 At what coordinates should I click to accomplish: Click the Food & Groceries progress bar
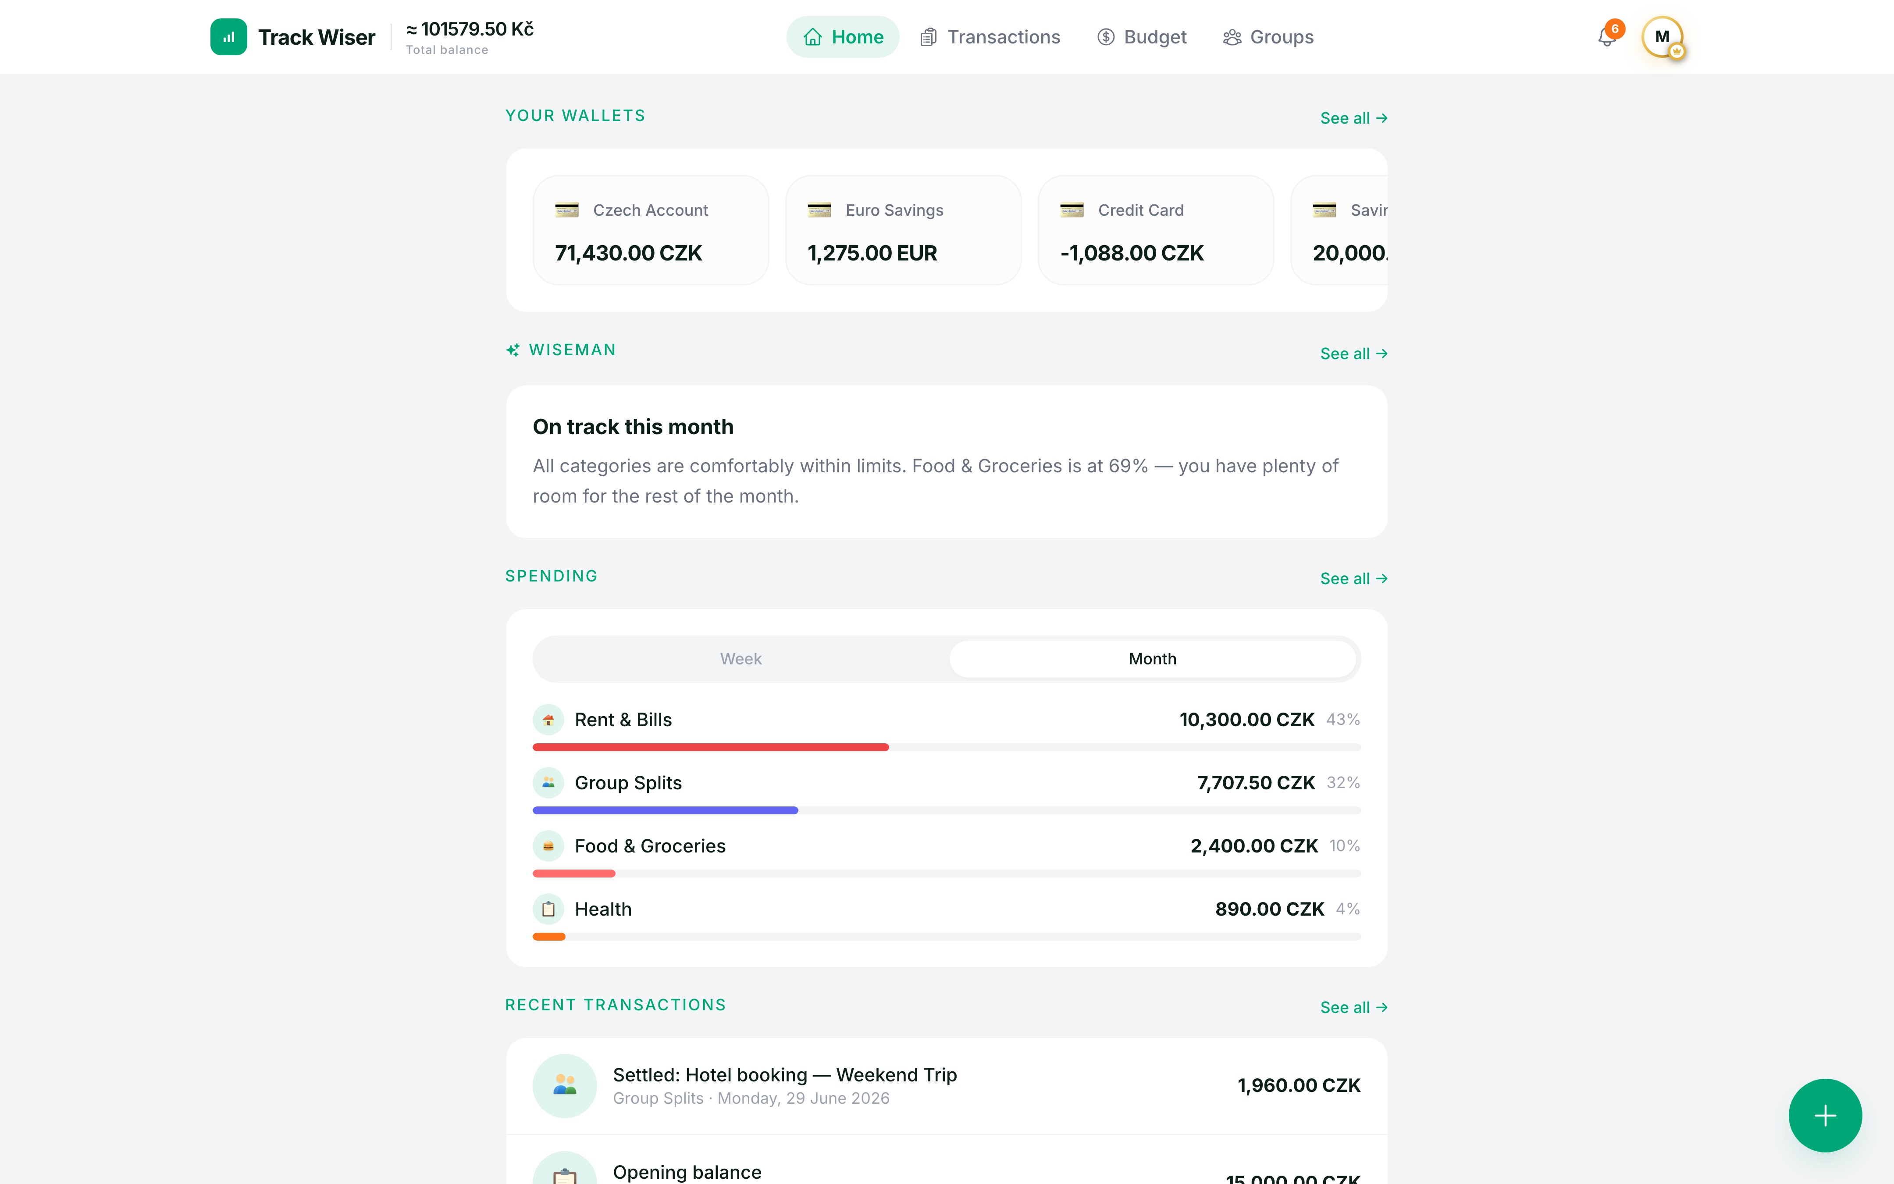pos(946,873)
